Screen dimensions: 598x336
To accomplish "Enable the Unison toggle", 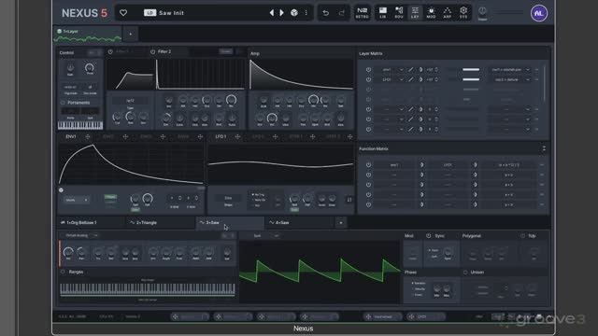I will (x=465, y=273).
